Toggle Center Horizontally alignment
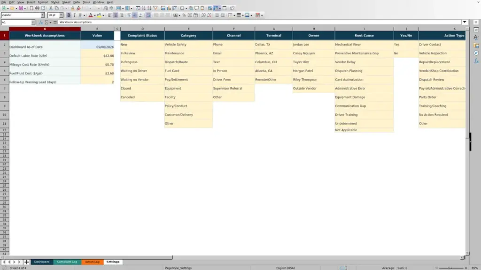This screenshot has height=270, width=481. tap(116, 15)
